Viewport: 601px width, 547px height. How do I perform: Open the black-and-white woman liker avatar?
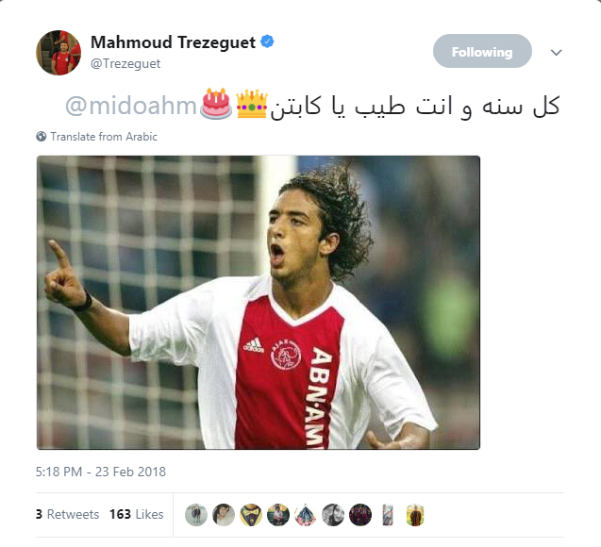(333, 514)
